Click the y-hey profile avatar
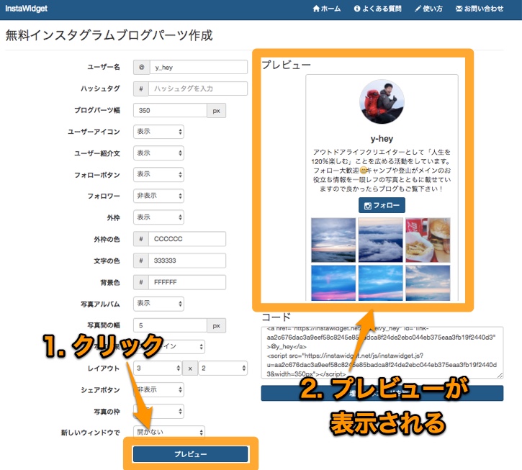The height and width of the screenshot is (470, 522). [x=382, y=101]
